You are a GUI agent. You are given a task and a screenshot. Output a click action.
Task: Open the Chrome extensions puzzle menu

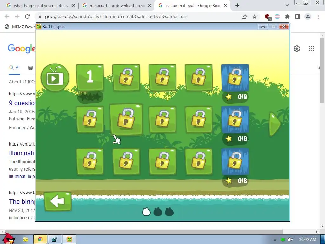click(288, 17)
